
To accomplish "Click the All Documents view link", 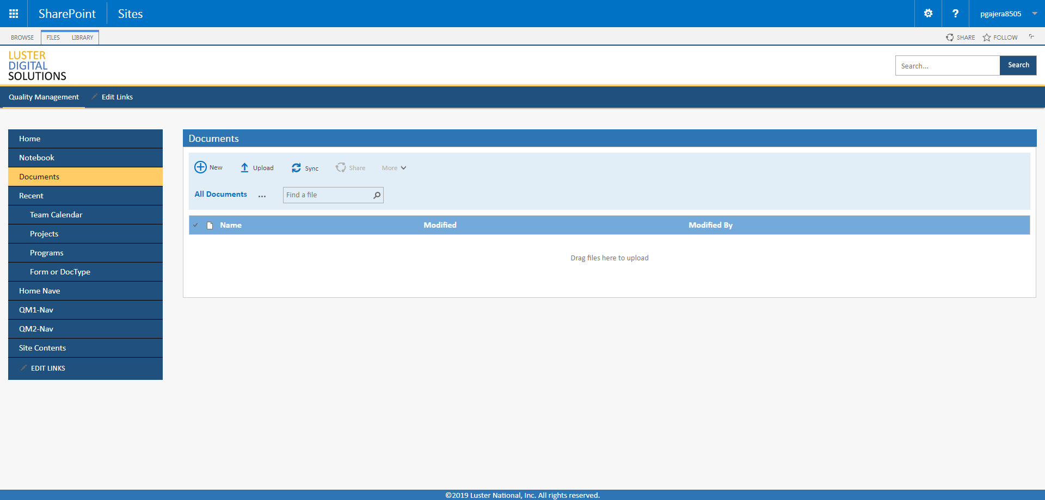I will [220, 194].
